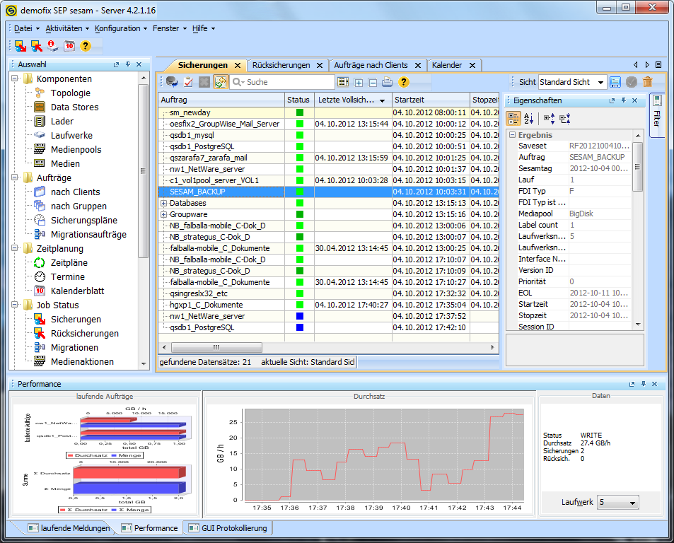Sort properties alphabetically with A-Z icon
Screen dimensions: 674x543
(x=529, y=119)
